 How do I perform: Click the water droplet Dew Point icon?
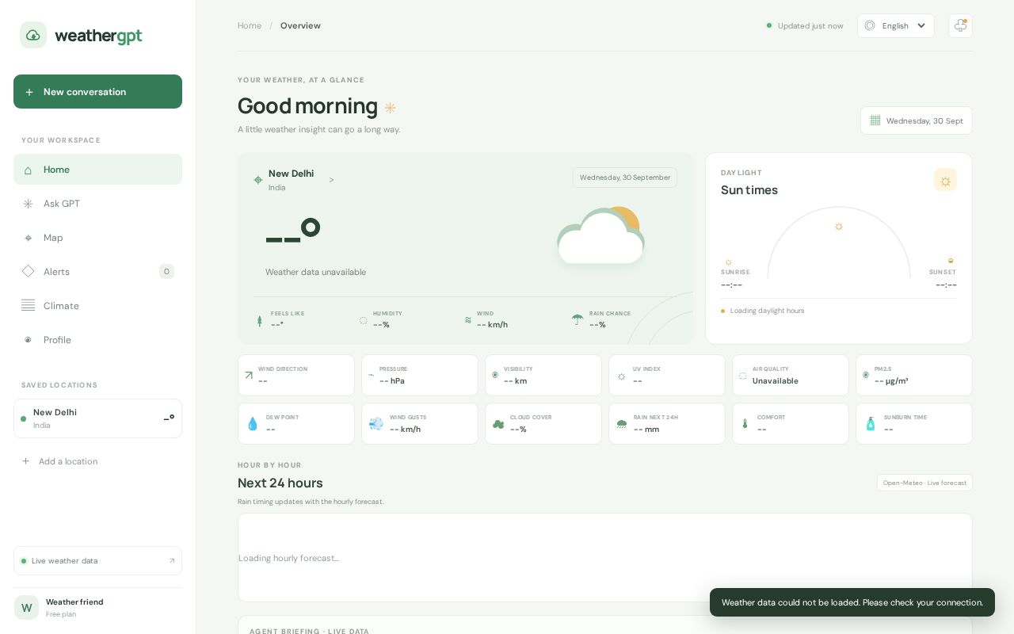pos(253,424)
